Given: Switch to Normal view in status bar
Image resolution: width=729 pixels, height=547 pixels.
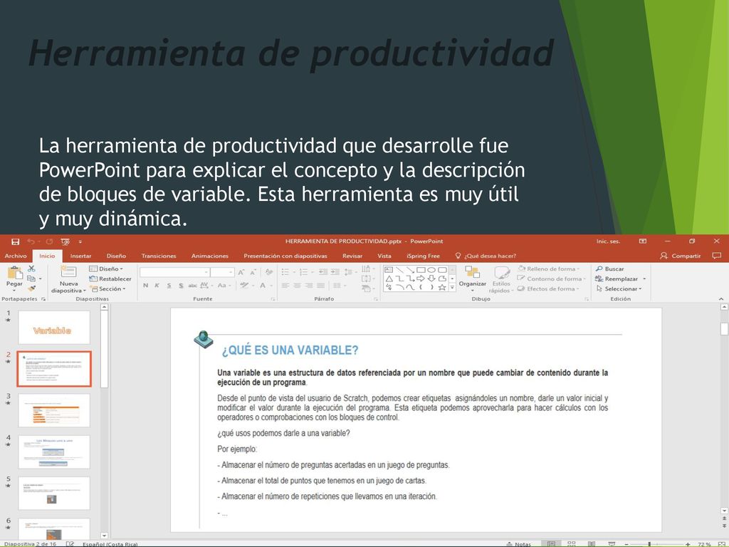Looking at the screenshot, I should pyautogui.click(x=551, y=543).
